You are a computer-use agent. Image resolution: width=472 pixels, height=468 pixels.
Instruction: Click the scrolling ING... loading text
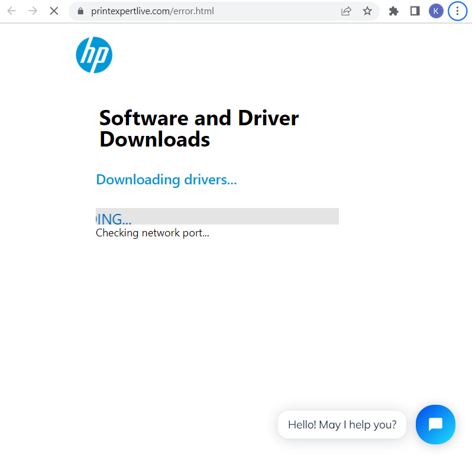[114, 219]
